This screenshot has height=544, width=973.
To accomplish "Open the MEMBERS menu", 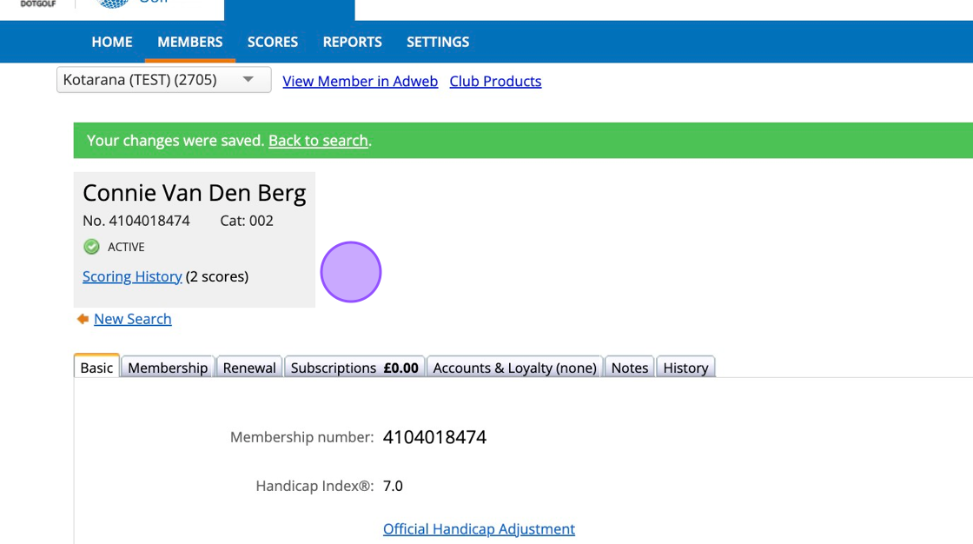I will point(190,42).
